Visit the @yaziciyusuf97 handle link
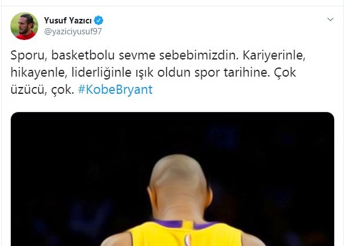The height and width of the screenshot is (246, 345). 73,31
